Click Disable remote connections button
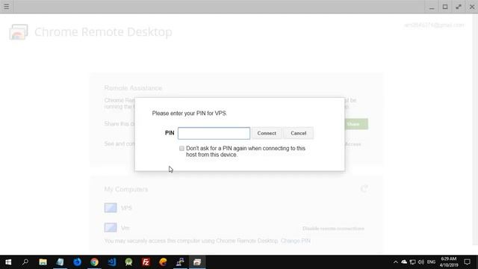Image resolution: width=478 pixels, height=269 pixels. (333, 229)
